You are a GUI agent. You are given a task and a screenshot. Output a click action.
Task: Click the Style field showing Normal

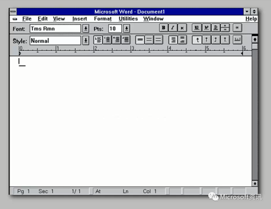(x=55, y=41)
